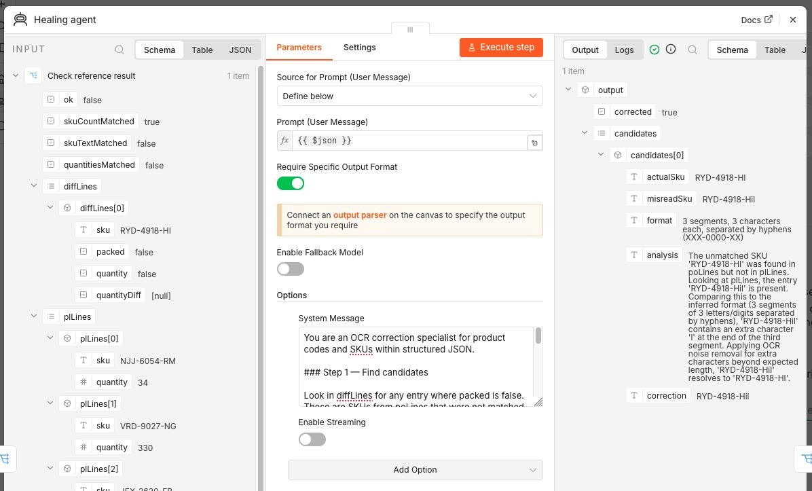Image resolution: width=812 pixels, height=491 pixels.
Task: Click the text icon beside actualSku
Action: coord(634,177)
